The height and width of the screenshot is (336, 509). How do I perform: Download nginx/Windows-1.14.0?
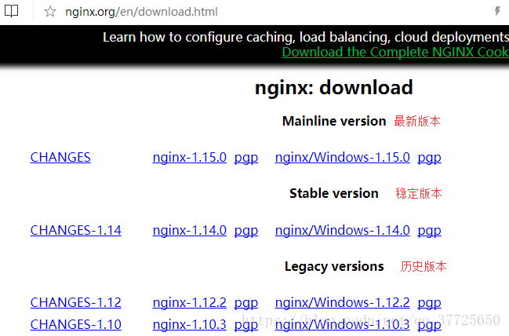[x=343, y=230]
